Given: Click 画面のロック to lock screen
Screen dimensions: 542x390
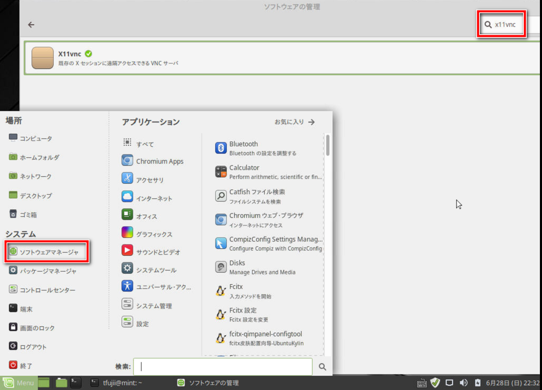Looking at the screenshot, I should click(x=37, y=328).
